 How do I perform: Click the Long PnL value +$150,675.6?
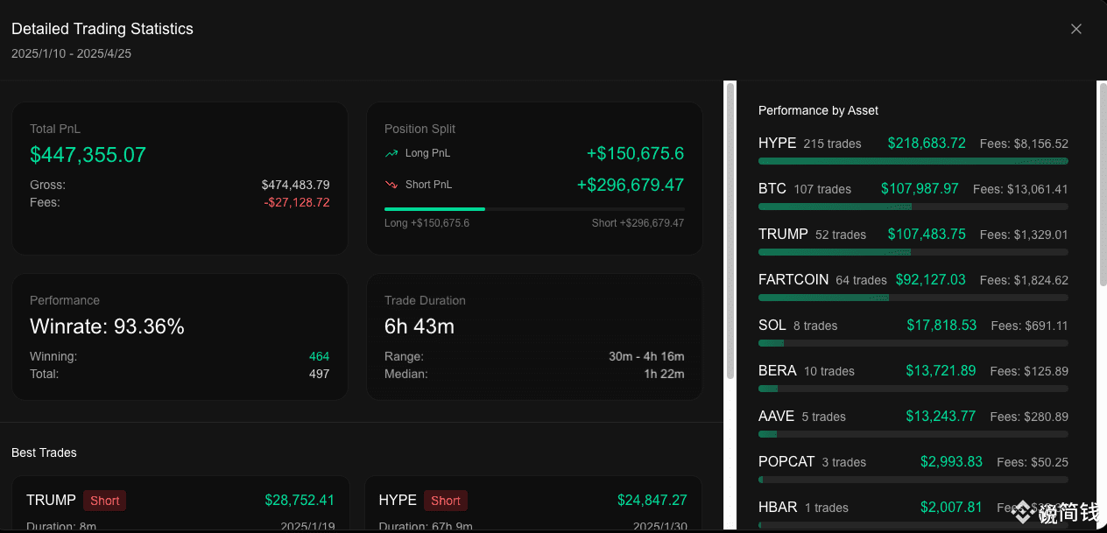pos(635,153)
